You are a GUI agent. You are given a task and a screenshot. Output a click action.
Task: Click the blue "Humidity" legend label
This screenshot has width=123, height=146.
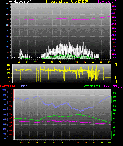coord(23,86)
